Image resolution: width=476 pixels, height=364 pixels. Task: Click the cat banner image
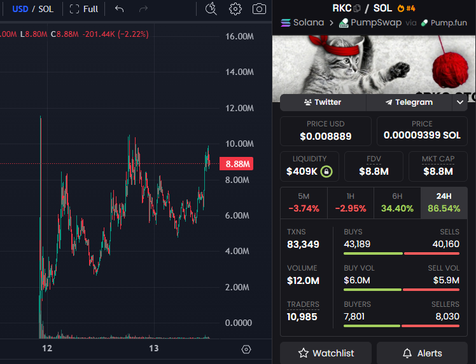tap(374, 65)
